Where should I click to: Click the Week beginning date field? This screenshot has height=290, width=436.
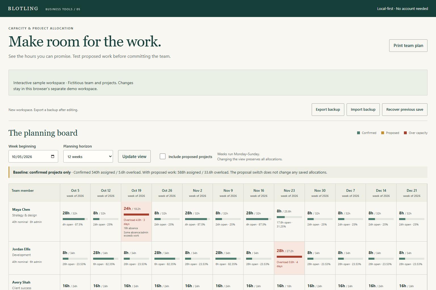pyautogui.click(x=33, y=156)
